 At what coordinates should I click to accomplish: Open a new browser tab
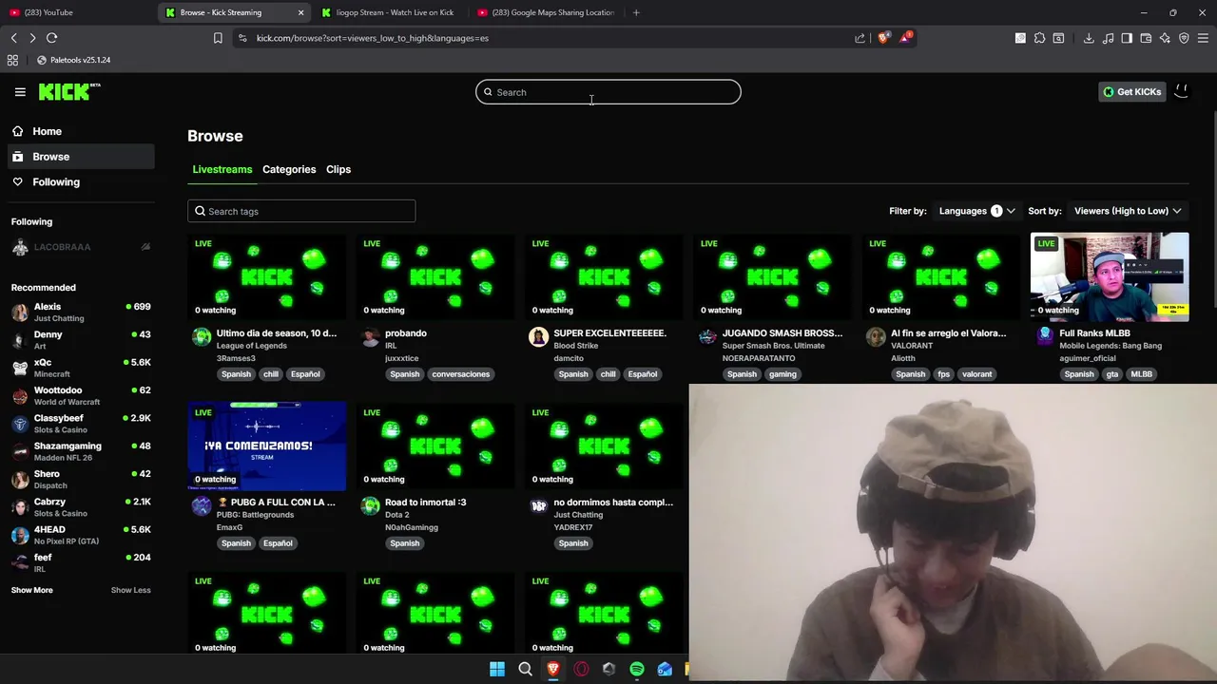coord(636,12)
